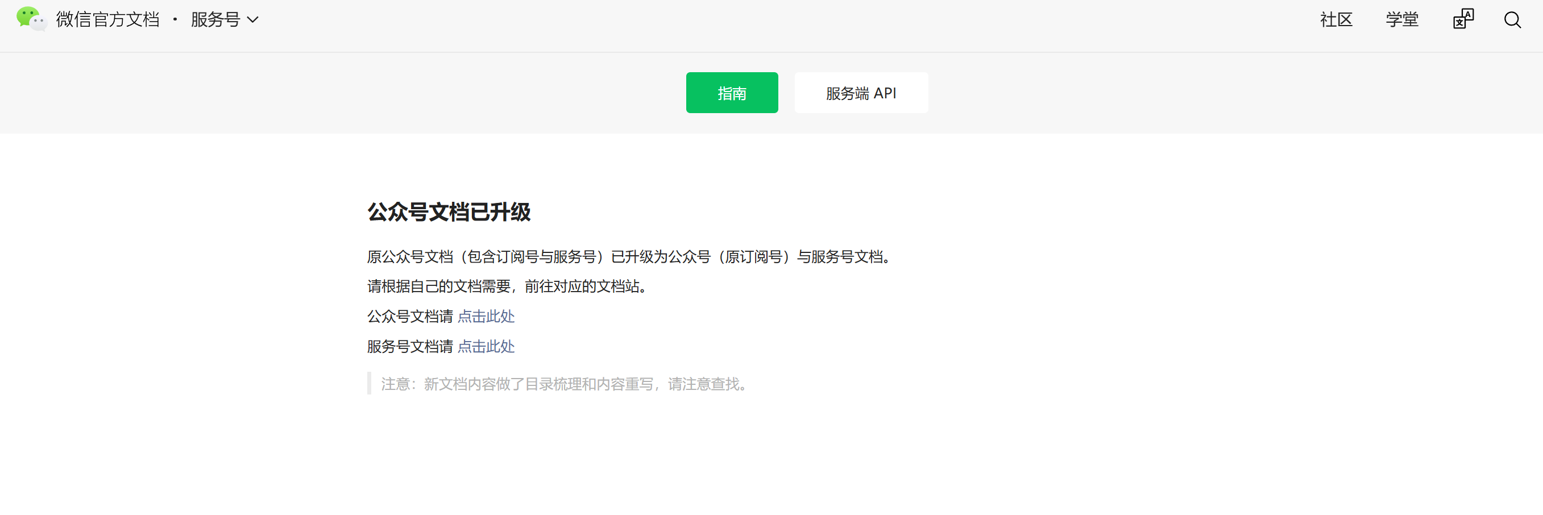Click 点击此处 link for 公众号文档
The width and height of the screenshot is (1543, 515).
click(x=486, y=316)
